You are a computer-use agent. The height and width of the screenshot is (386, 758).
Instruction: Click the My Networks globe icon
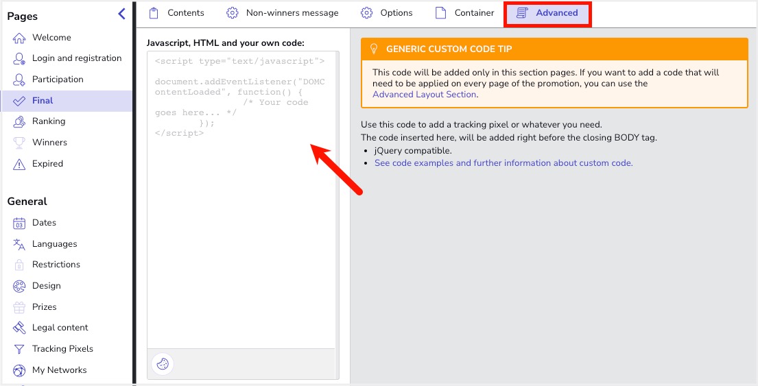(x=19, y=370)
